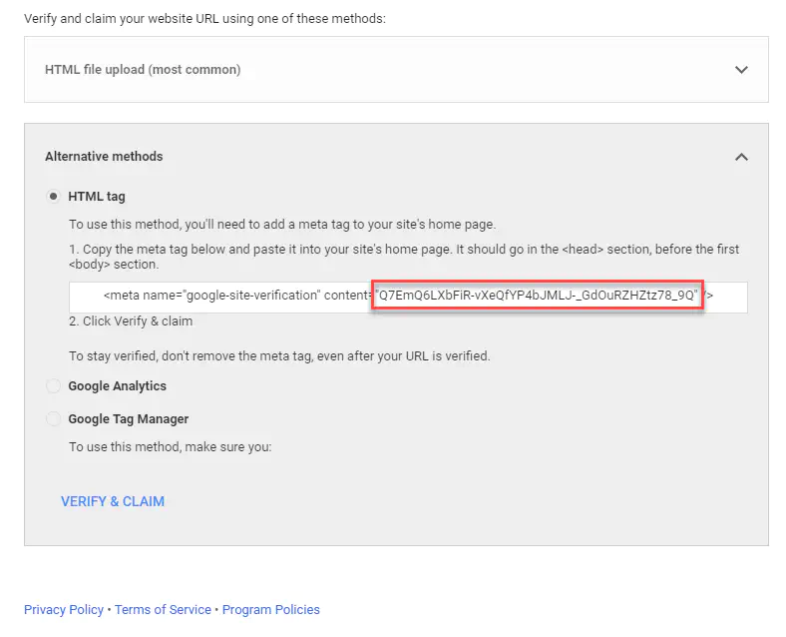Pick the Google Tag Manager radio button
786x637 pixels.
tap(54, 419)
